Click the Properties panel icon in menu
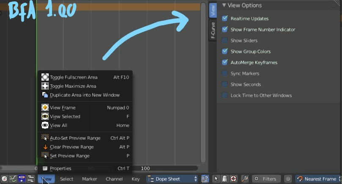 click(45, 168)
